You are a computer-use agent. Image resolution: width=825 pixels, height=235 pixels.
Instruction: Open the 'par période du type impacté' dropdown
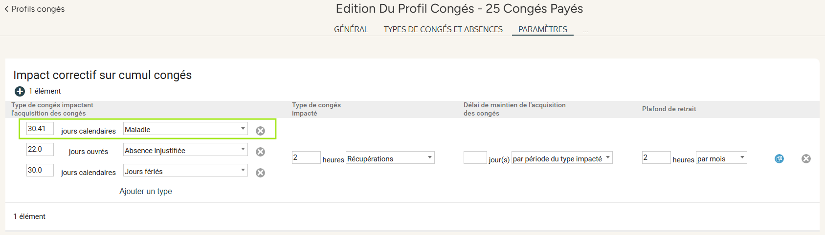pyautogui.click(x=562, y=158)
